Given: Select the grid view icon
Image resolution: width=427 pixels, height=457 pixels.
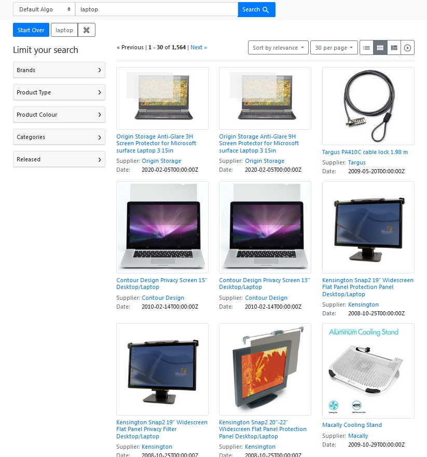Looking at the screenshot, I should click(x=380, y=47).
